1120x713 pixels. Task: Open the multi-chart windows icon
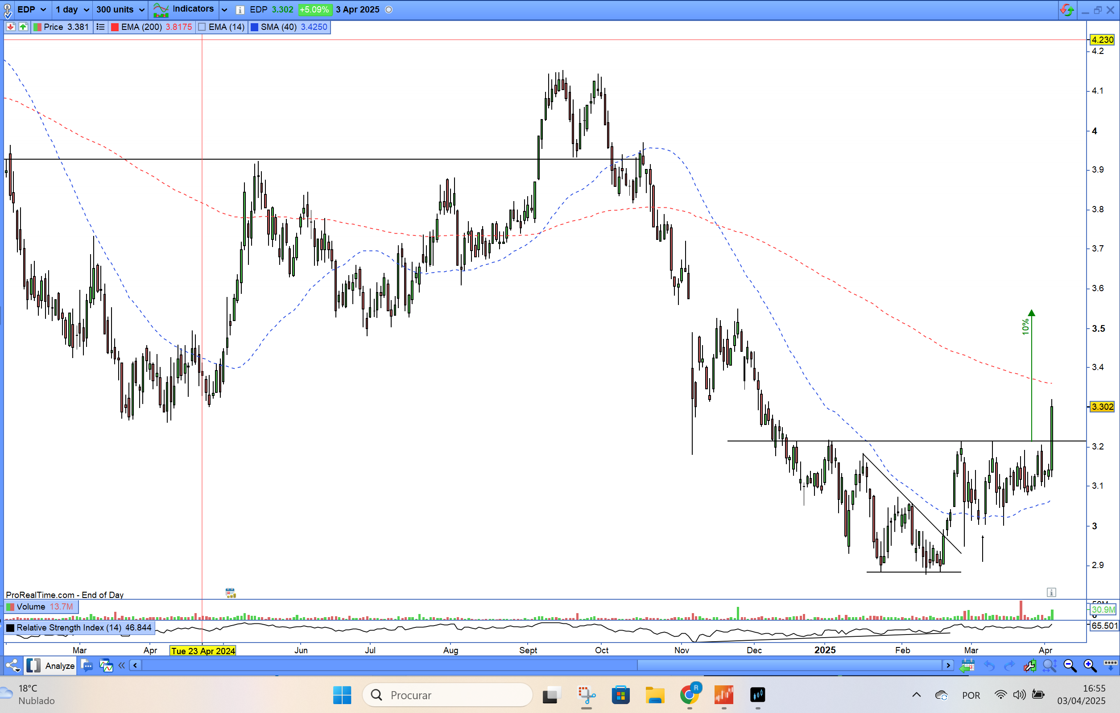106,666
